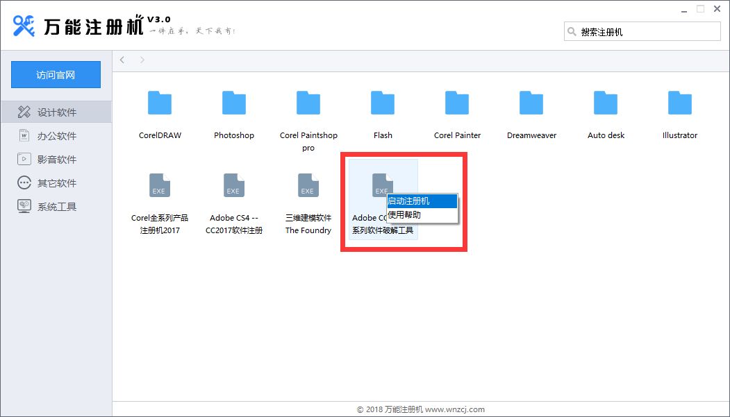Screen dimensions: 730x417
Task: Maximize the 万能注册机 window
Action: 700,9
